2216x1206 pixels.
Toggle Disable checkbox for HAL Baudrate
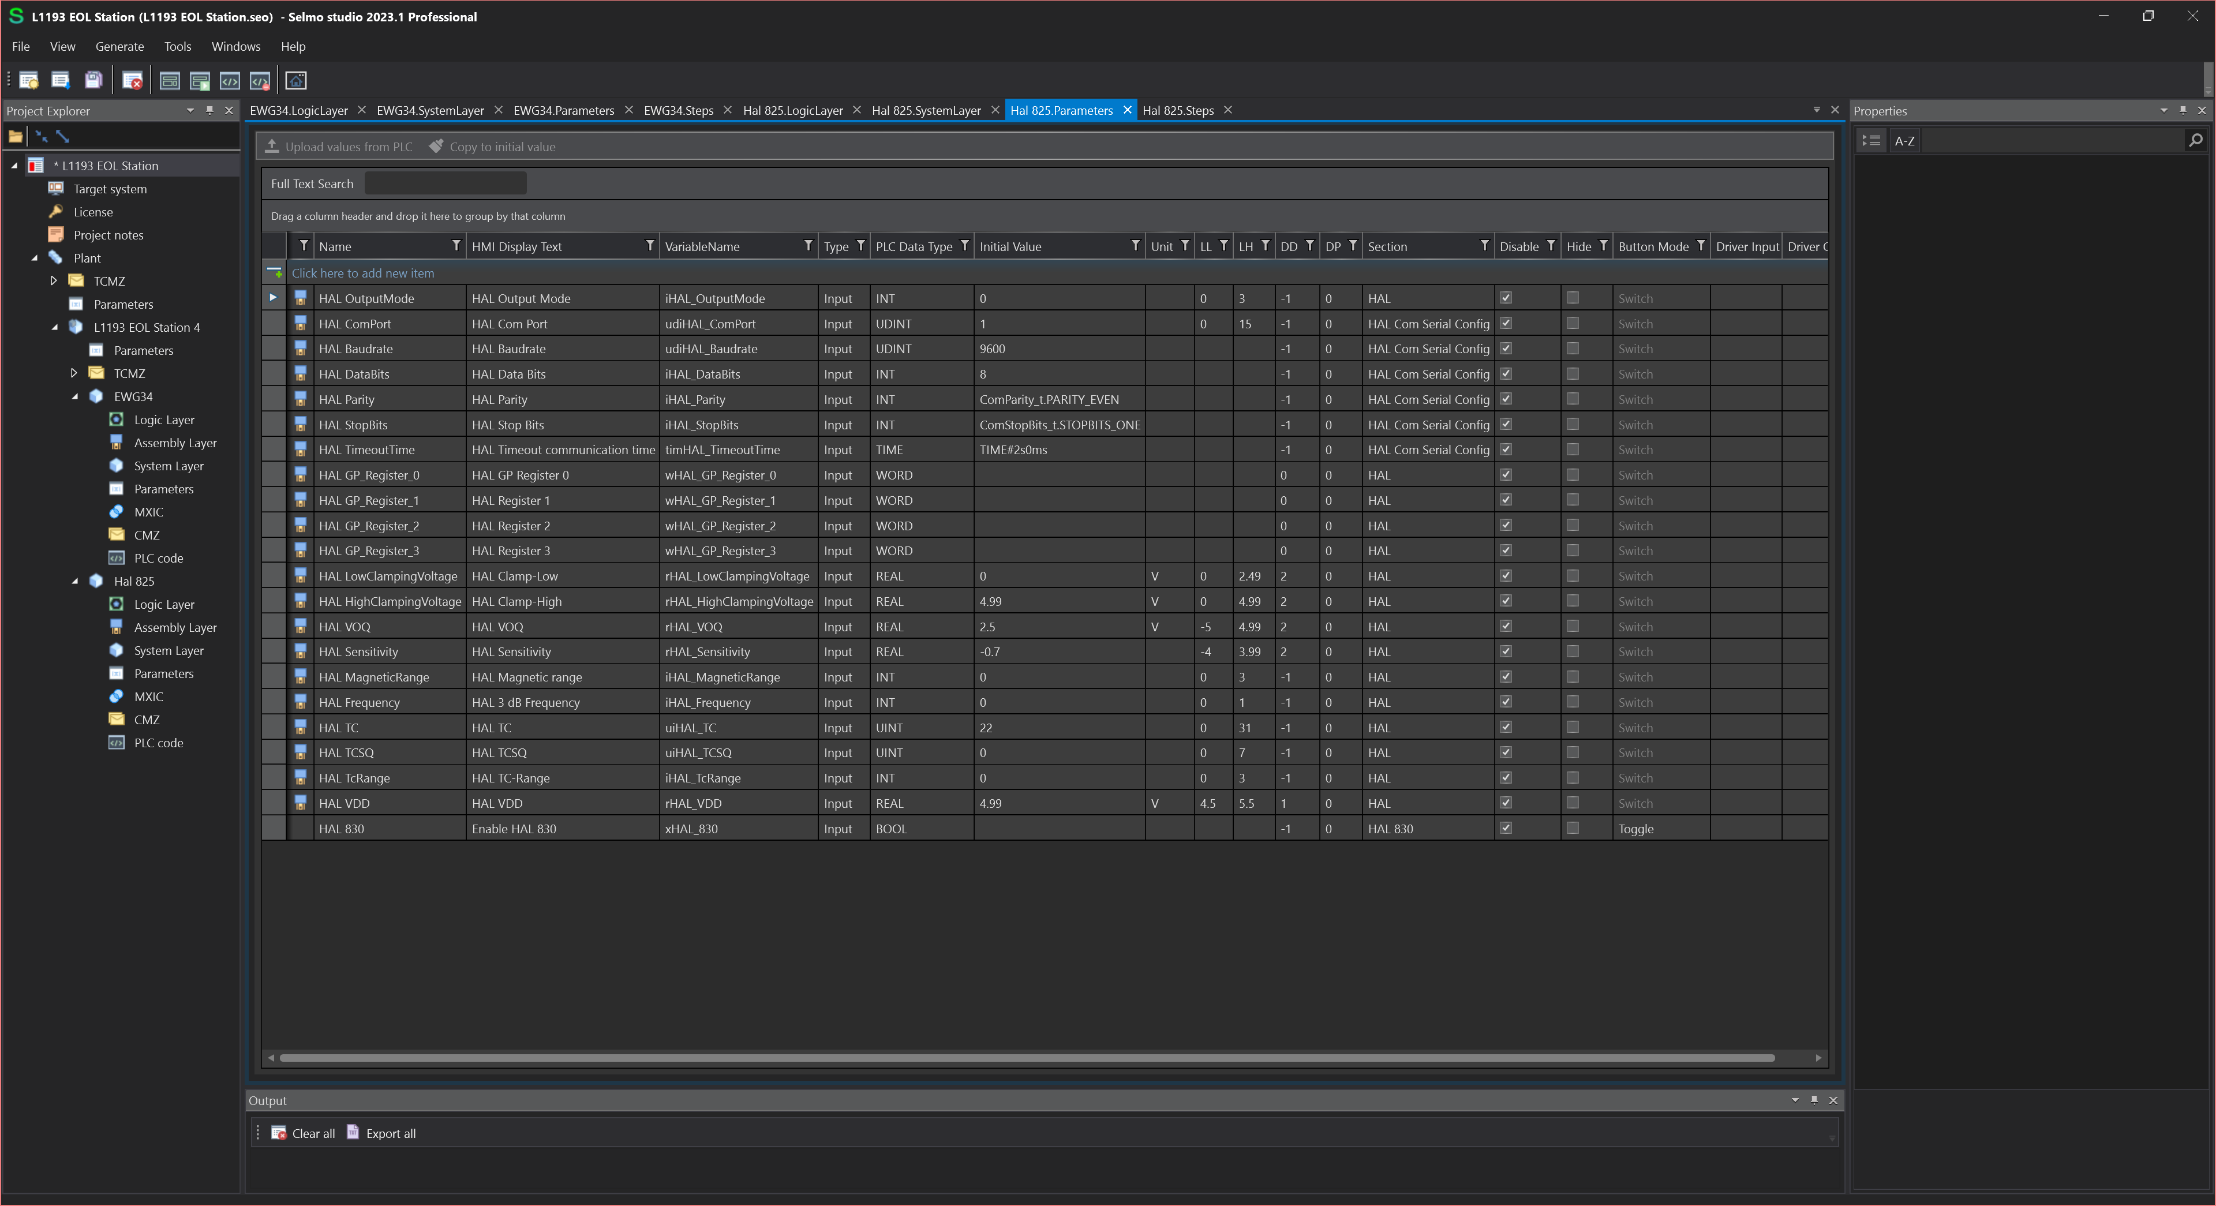click(1506, 349)
